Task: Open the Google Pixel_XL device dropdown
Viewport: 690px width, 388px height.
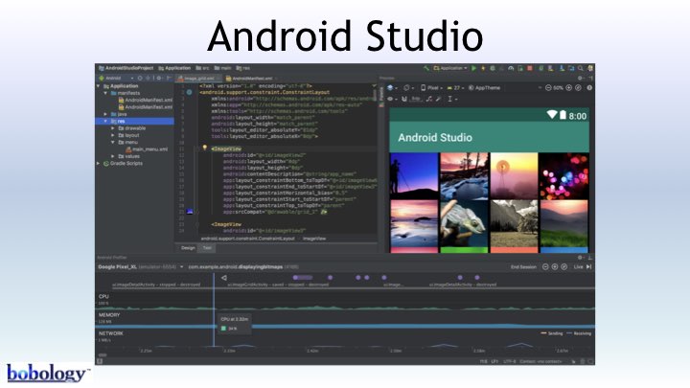Action: 141,267
